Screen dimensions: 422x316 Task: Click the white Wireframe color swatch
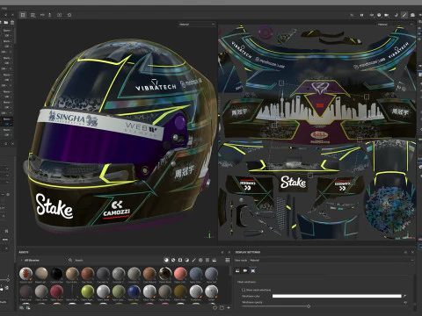(337, 296)
